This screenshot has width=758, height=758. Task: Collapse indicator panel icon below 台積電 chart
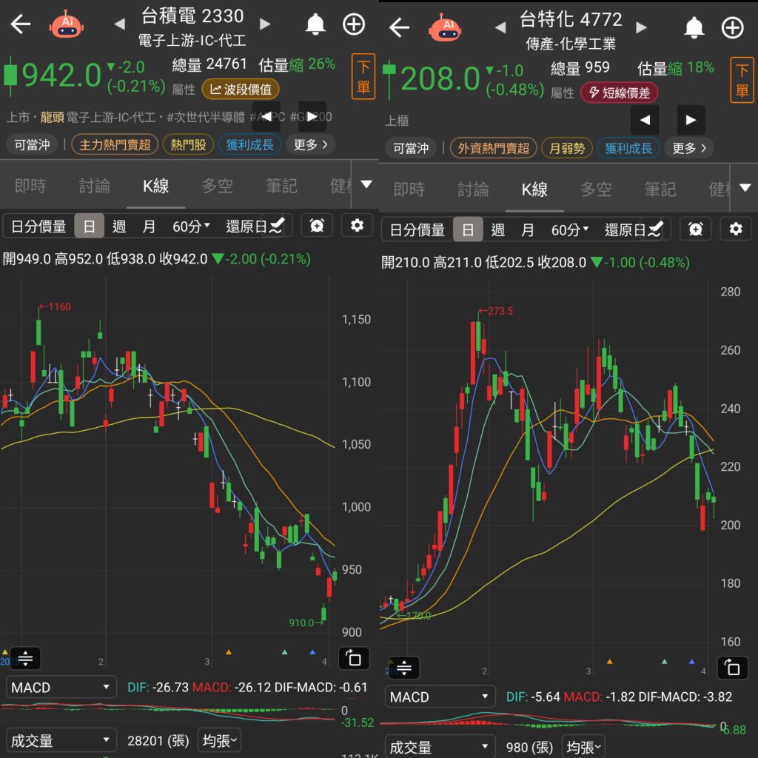pyautogui.click(x=25, y=658)
